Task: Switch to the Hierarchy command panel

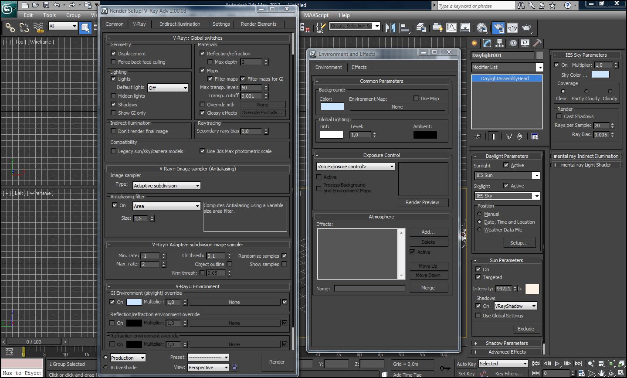Action: point(500,43)
